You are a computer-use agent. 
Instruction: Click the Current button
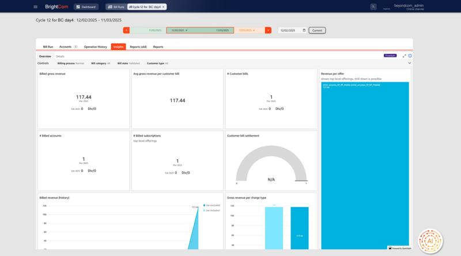317,30
